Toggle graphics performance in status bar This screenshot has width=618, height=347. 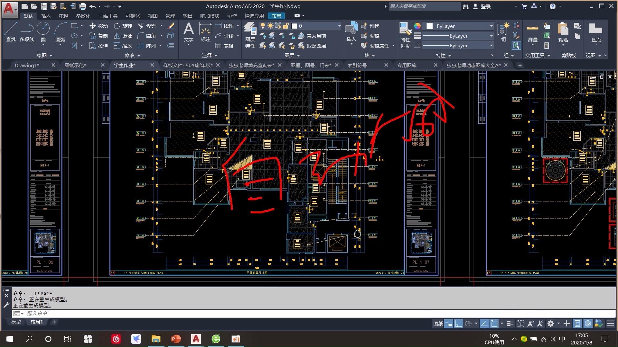pos(588,324)
